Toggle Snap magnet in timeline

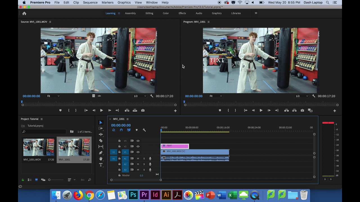click(121, 130)
